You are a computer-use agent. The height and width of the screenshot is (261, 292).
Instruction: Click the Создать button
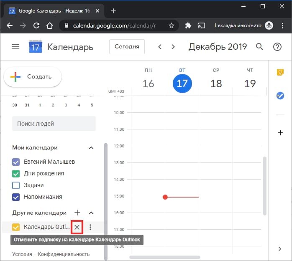(x=33, y=76)
